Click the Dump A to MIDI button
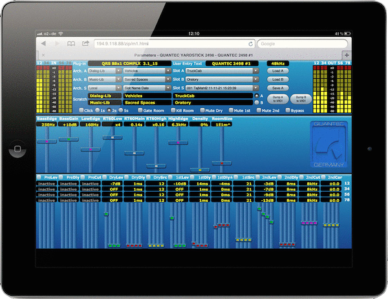 [279, 99]
